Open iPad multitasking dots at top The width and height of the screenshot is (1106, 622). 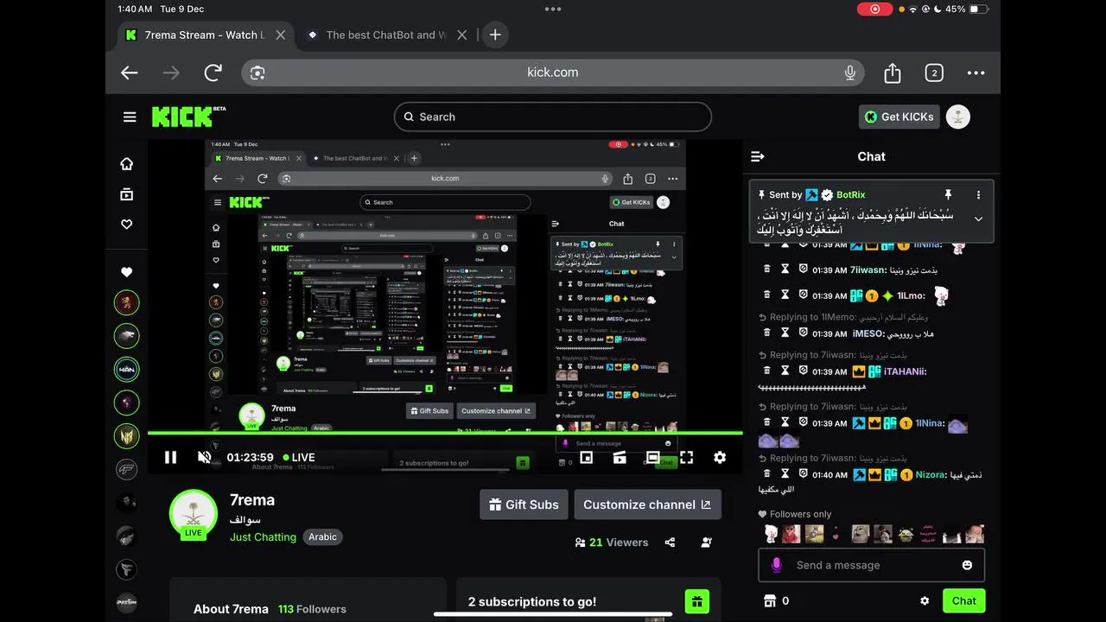tap(553, 9)
